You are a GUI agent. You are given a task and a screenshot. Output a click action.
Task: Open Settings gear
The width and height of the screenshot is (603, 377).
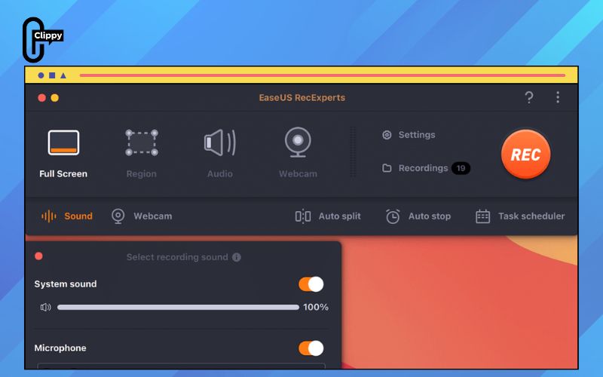387,135
